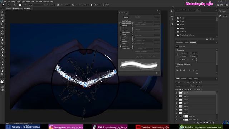This screenshot has width=229, height=129.
Task: Enable Scattering in Brush Settings
Action: pyautogui.click(x=121, y=25)
